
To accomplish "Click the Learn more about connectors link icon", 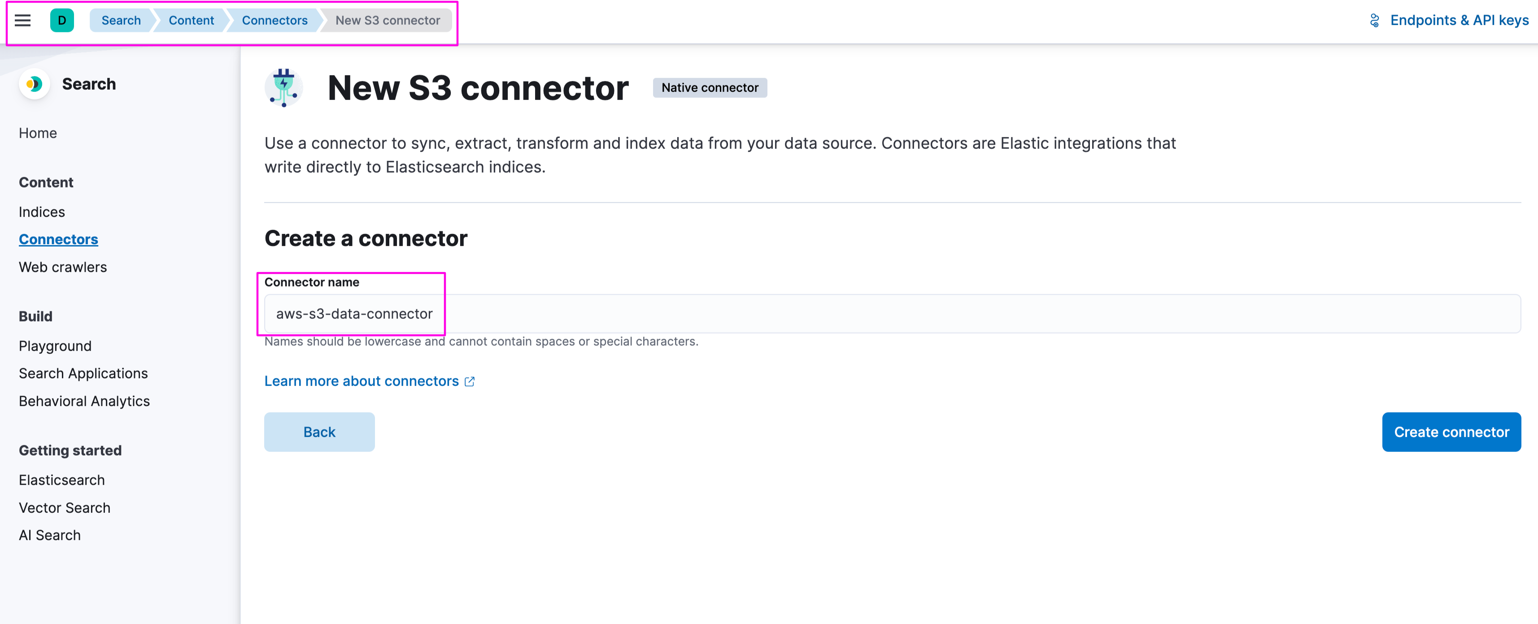I will [471, 381].
